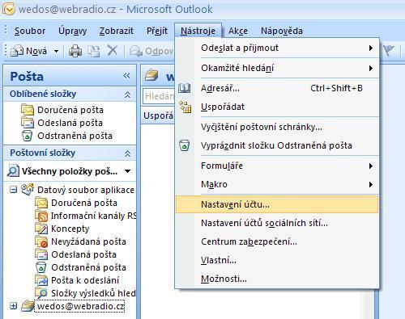Click the Odpovědět reply toolbar button
The image size is (405, 319).
click(151, 51)
